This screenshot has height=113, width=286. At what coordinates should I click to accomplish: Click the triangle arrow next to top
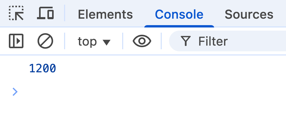[x=107, y=42]
